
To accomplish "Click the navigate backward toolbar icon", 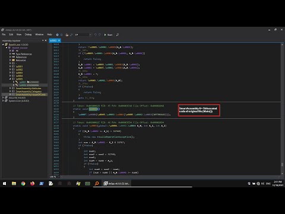I will [57, 34].
